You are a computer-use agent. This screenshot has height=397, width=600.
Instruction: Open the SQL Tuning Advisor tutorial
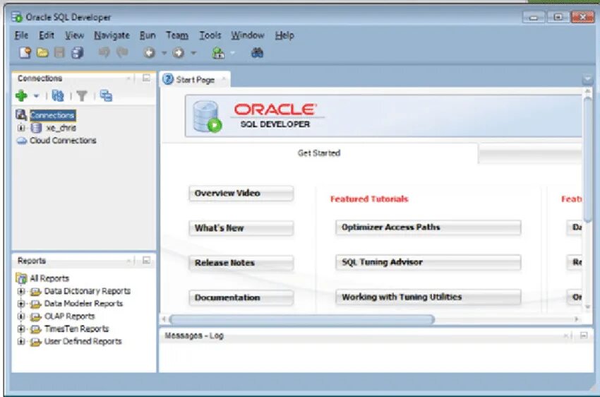pyautogui.click(x=428, y=262)
